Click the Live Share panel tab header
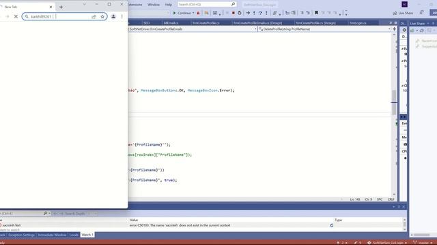This screenshot has width=437, height=245. [x=417, y=23]
